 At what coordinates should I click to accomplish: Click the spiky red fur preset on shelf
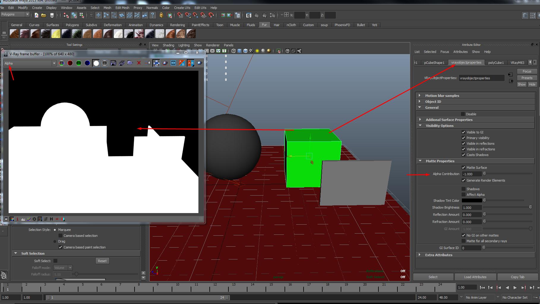(139, 34)
